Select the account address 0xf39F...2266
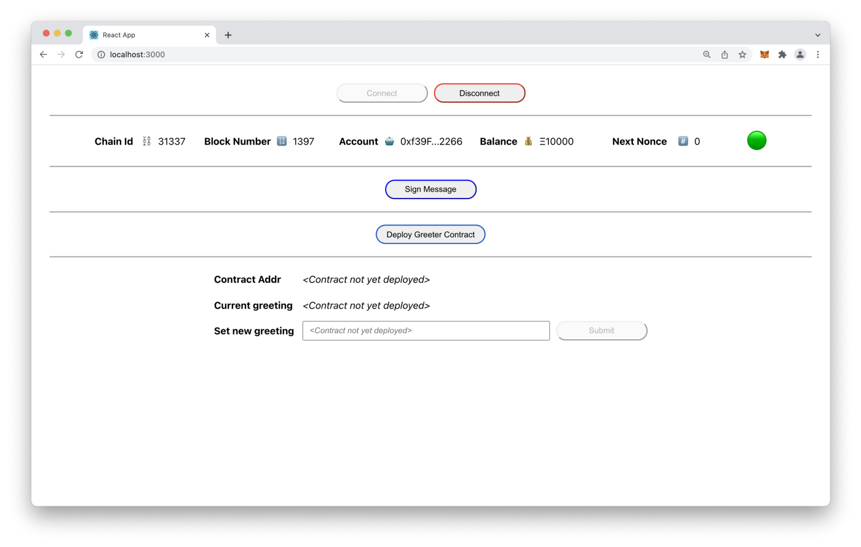This screenshot has width=861, height=547. tap(431, 141)
